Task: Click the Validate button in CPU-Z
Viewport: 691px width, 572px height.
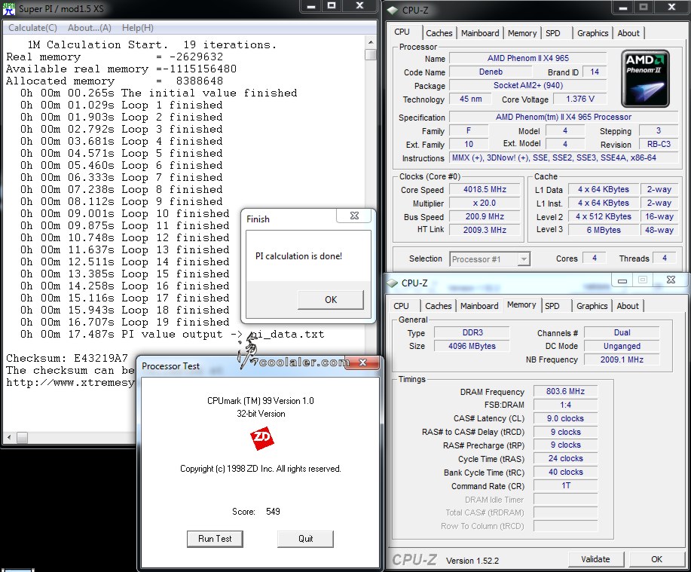Action: pos(595,559)
